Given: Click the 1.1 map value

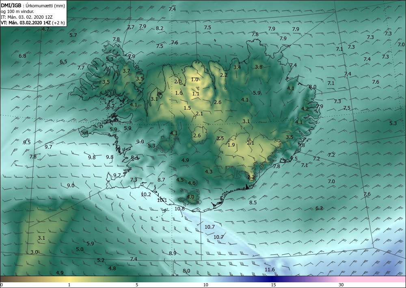Looking at the screenshot, I should click(196, 94).
